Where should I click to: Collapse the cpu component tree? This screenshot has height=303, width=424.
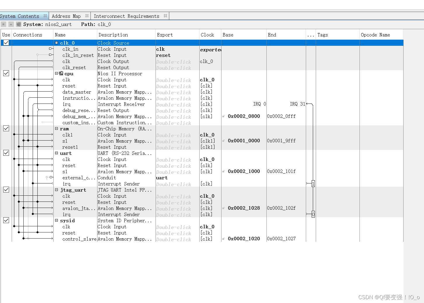point(57,73)
